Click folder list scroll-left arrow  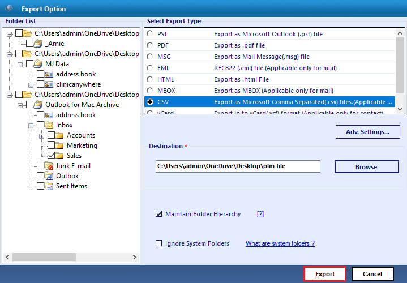tap(7, 257)
